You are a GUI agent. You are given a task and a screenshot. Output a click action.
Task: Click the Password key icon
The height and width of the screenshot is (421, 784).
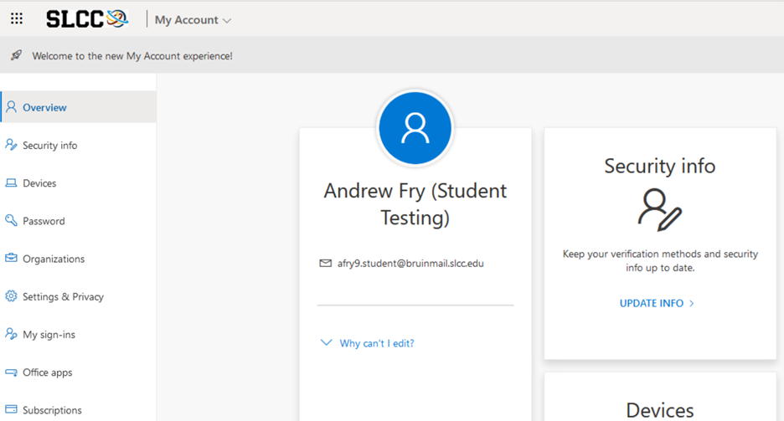(x=11, y=220)
